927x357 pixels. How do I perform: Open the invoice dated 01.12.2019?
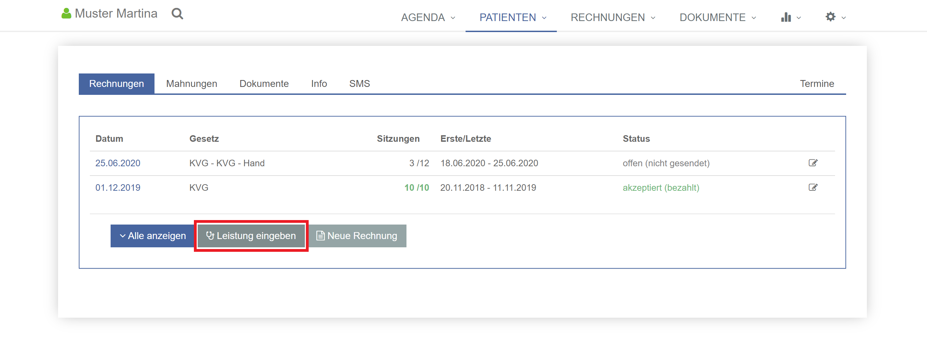[x=118, y=188]
